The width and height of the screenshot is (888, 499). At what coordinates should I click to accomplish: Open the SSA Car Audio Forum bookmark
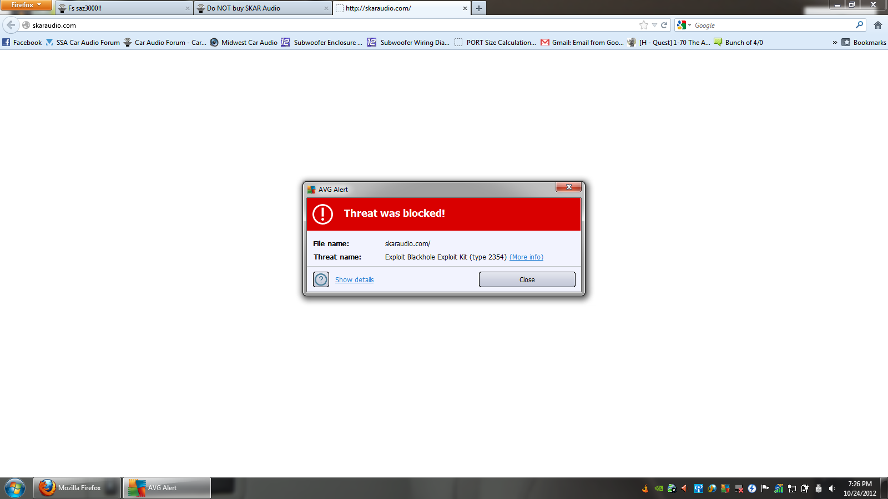(x=83, y=42)
